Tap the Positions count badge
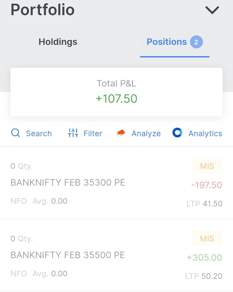The width and height of the screenshot is (233, 292). (196, 42)
